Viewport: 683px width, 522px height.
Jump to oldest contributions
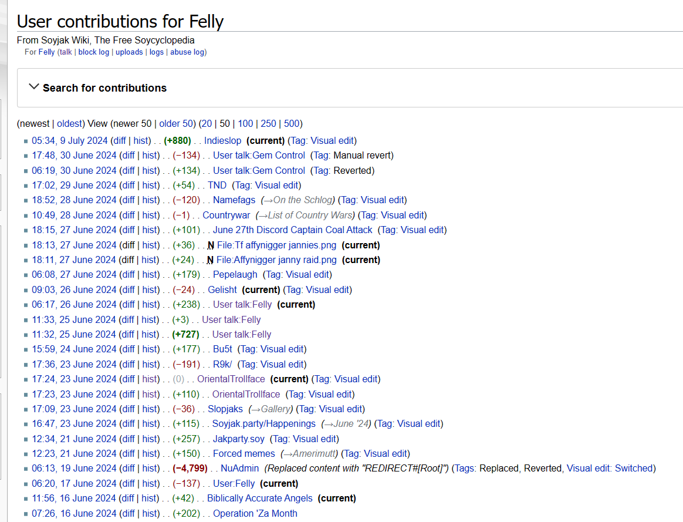69,123
